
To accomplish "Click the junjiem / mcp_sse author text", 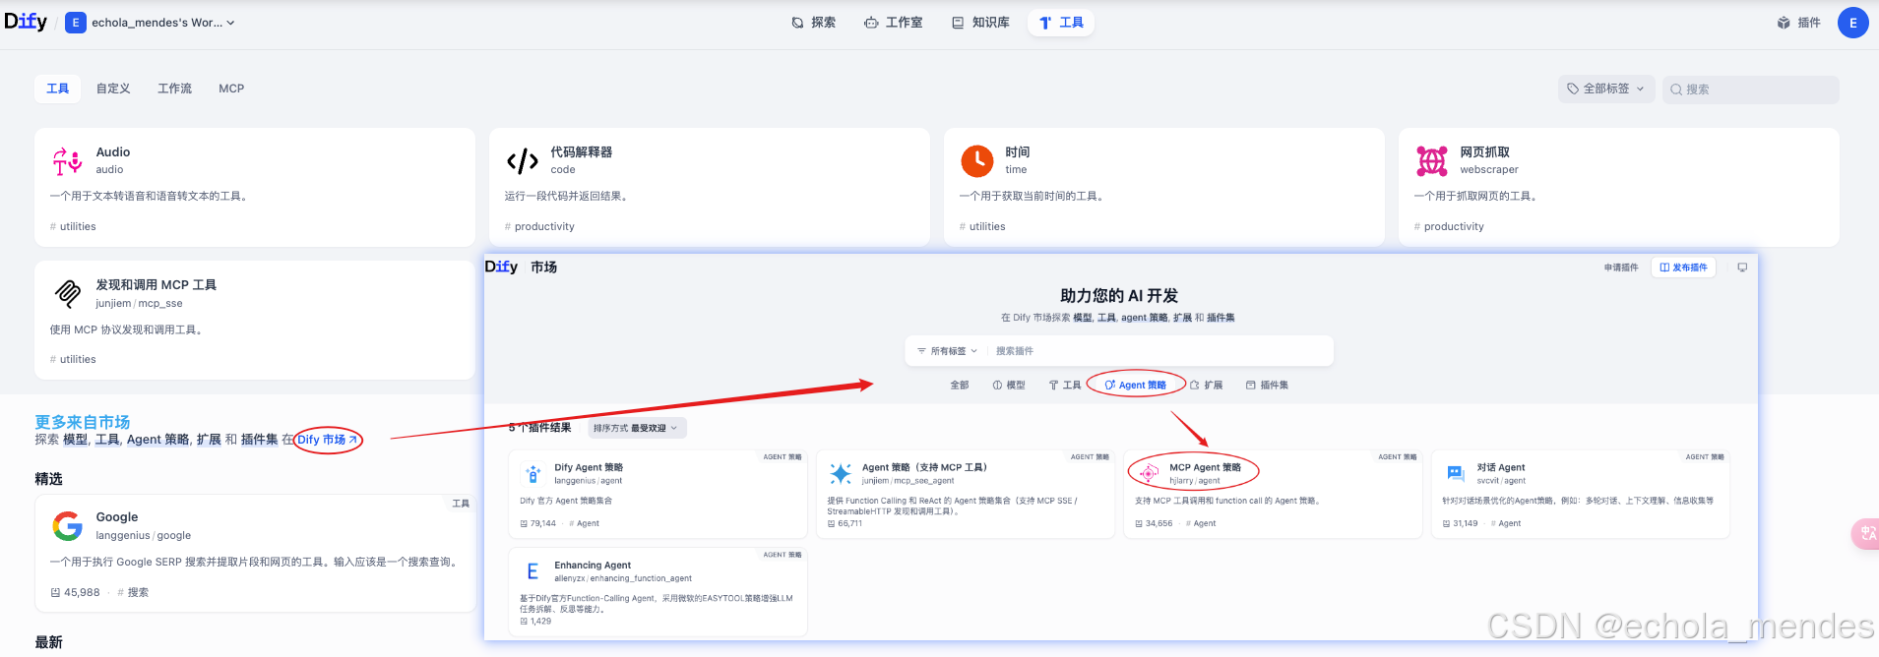I will [x=139, y=304].
